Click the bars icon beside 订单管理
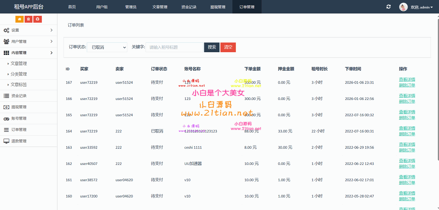The height and width of the screenshot is (210, 439). click(6, 130)
